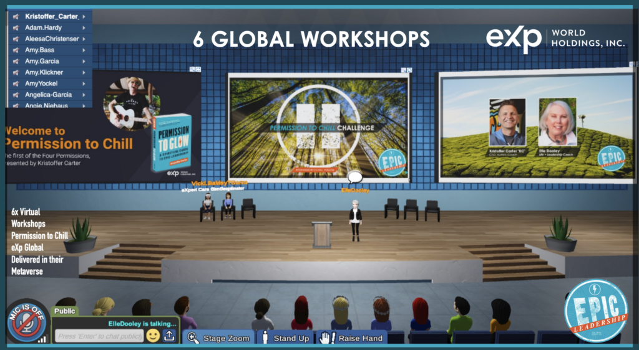Open emoji picker smiley face
639x350 pixels.
pos(153,336)
